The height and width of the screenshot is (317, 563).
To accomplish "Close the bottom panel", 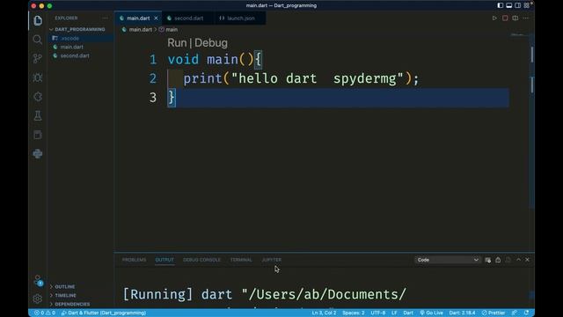I will pos(527,260).
